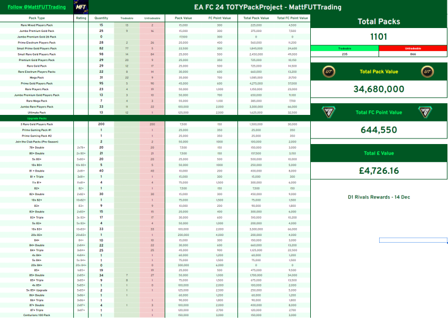The width and height of the screenshot is (448, 320).
Task: Click the MFT logo image
Action: tap(81, 7)
